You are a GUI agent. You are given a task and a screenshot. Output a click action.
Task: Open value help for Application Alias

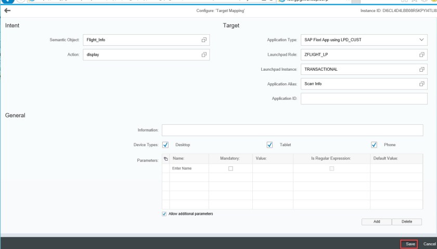422,84
